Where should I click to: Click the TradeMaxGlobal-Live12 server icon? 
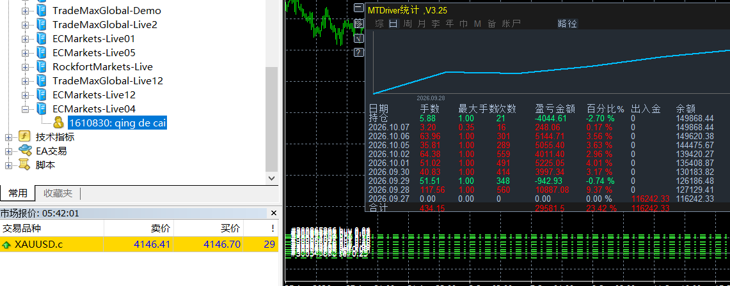(42, 80)
